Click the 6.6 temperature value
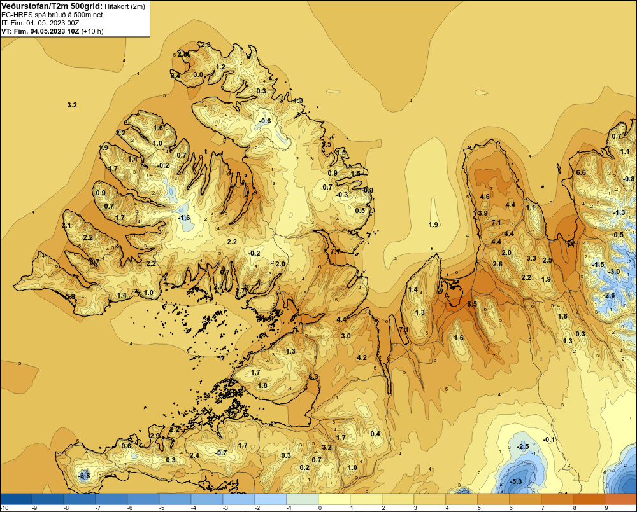The height and width of the screenshot is (512, 637). [x=581, y=172]
